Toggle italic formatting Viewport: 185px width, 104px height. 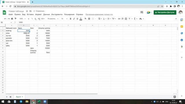pos(74,19)
